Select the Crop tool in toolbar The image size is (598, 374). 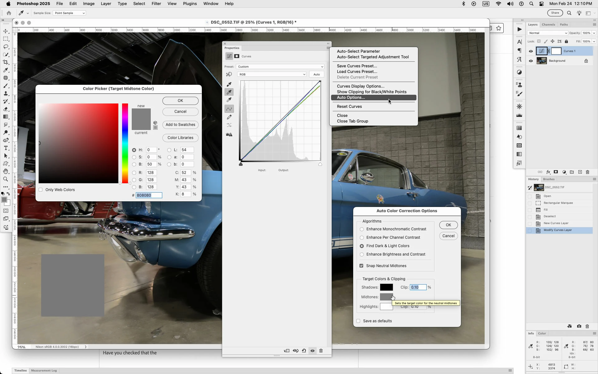(6, 62)
